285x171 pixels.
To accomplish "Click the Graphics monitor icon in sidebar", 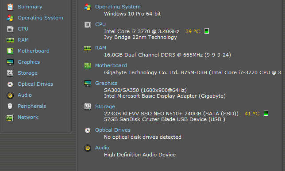I will (x=10, y=62).
